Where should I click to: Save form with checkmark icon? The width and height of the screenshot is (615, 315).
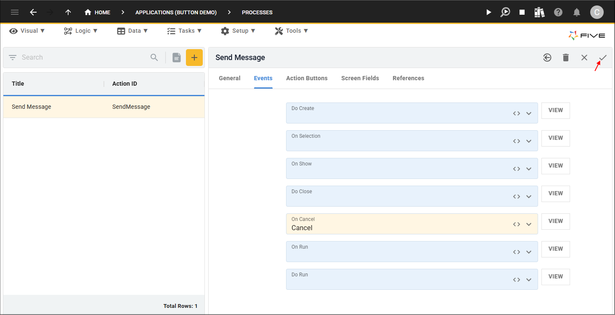[x=603, y=58]
